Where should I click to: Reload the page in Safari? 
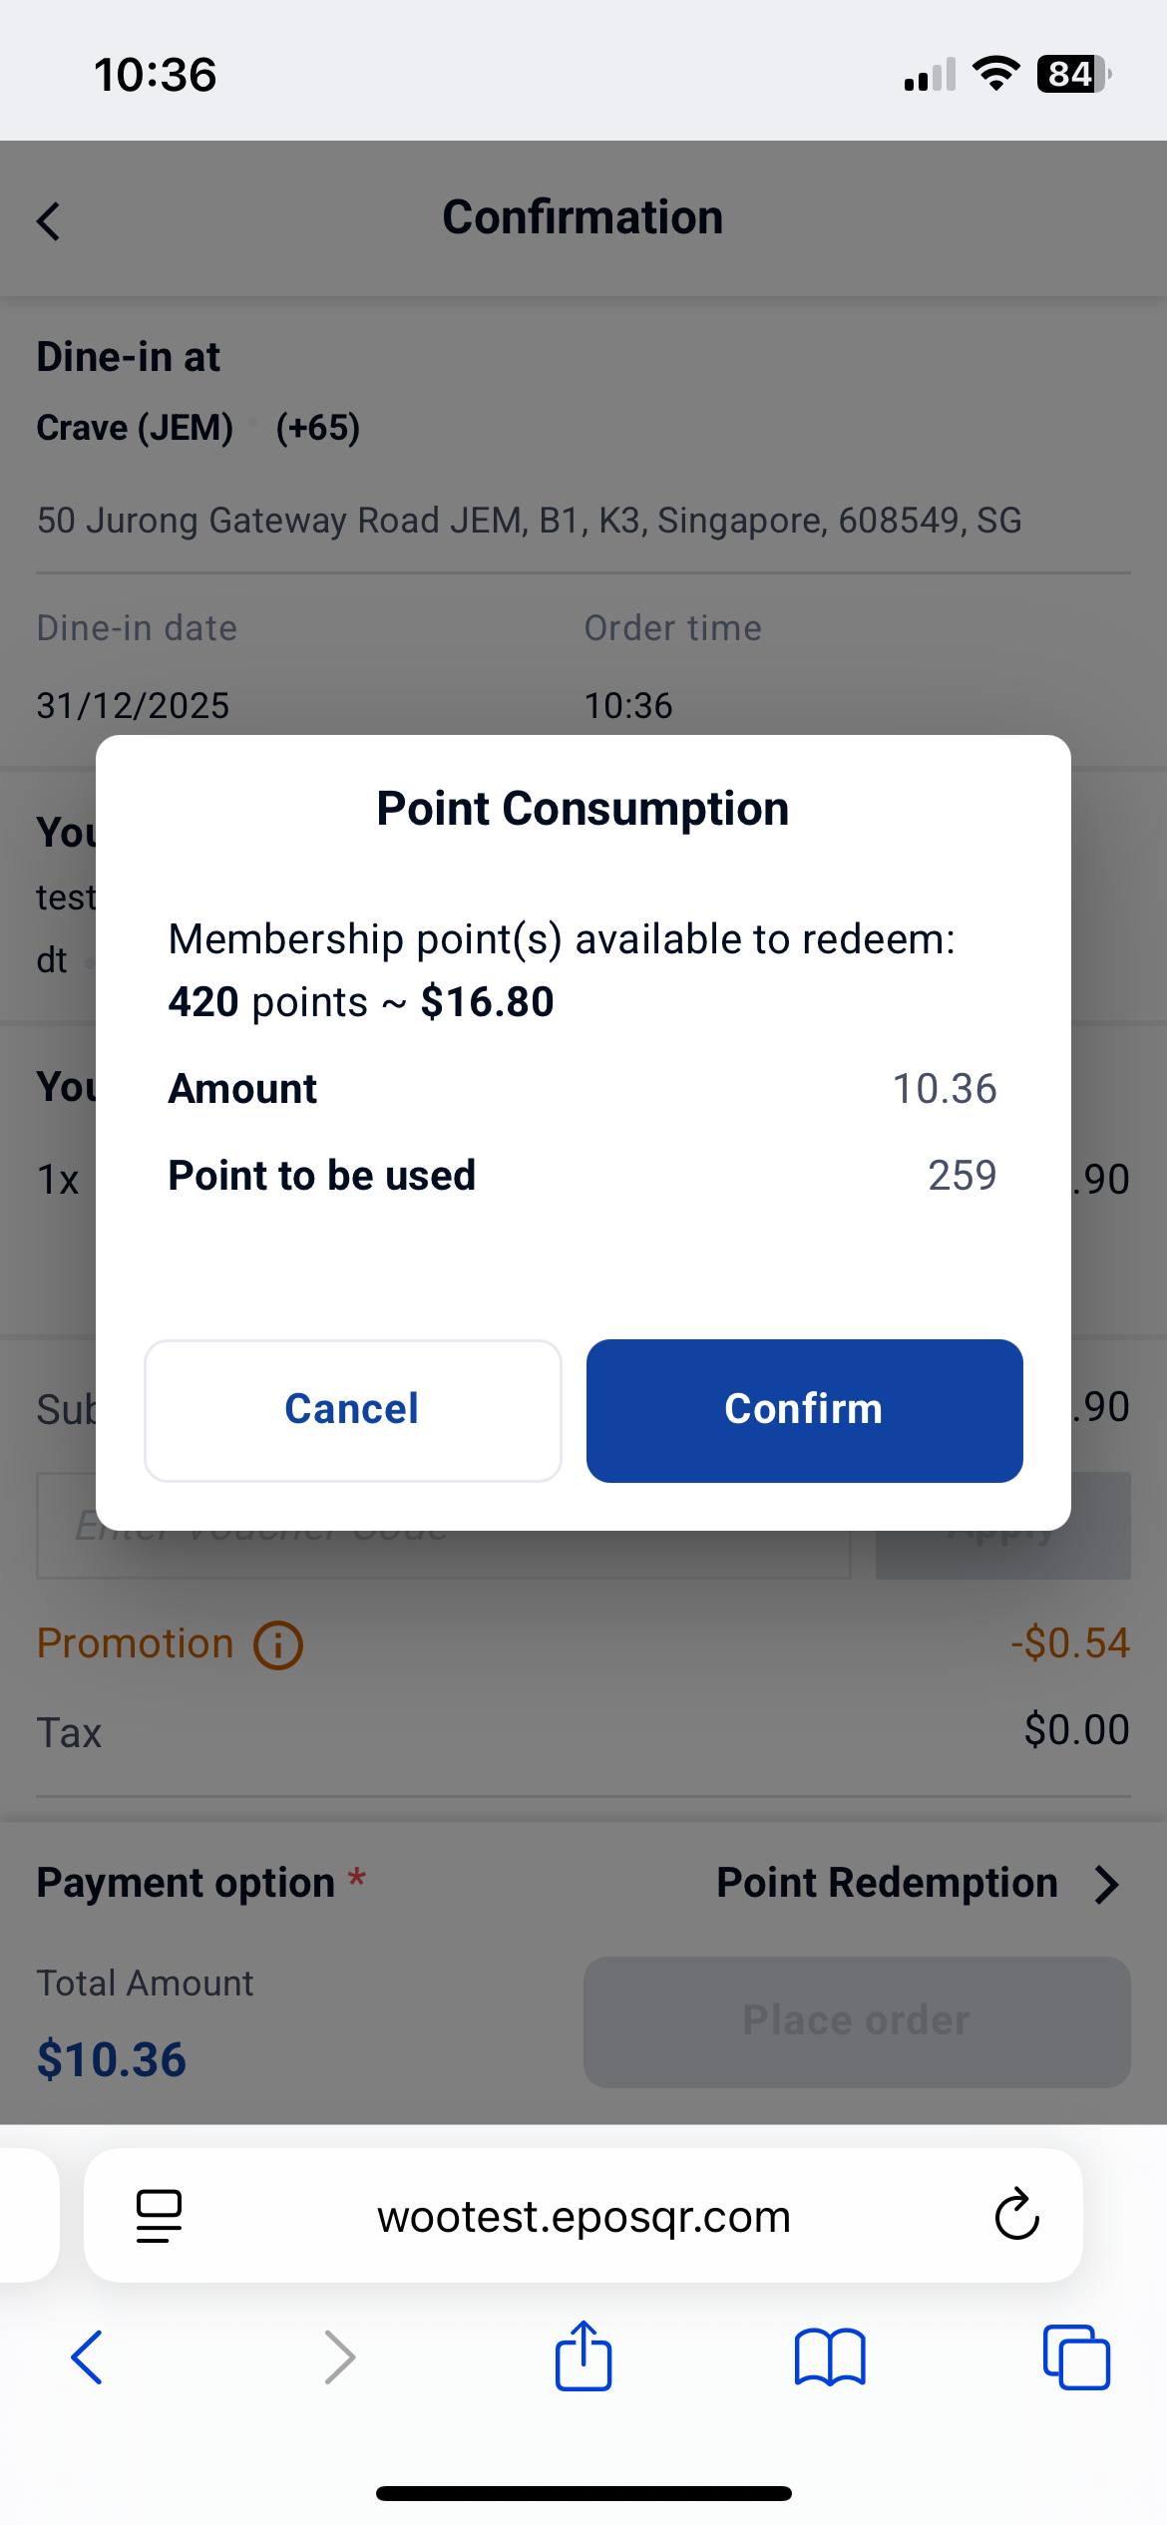[1016, 2216]
